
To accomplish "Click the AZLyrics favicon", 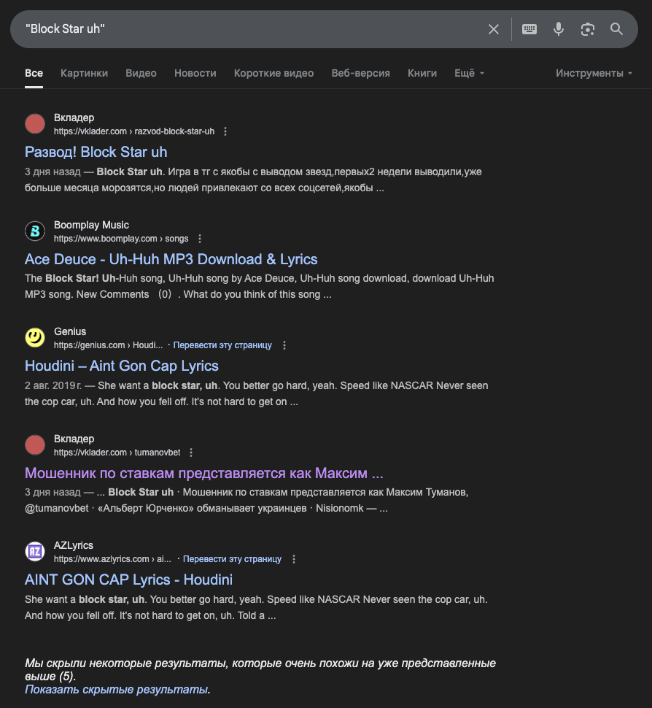I will point(35,552).
